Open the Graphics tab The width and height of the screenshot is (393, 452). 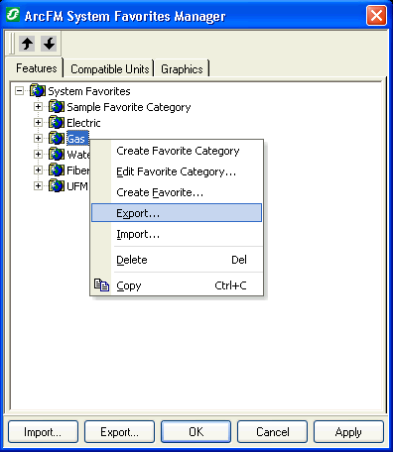point(182,69)
